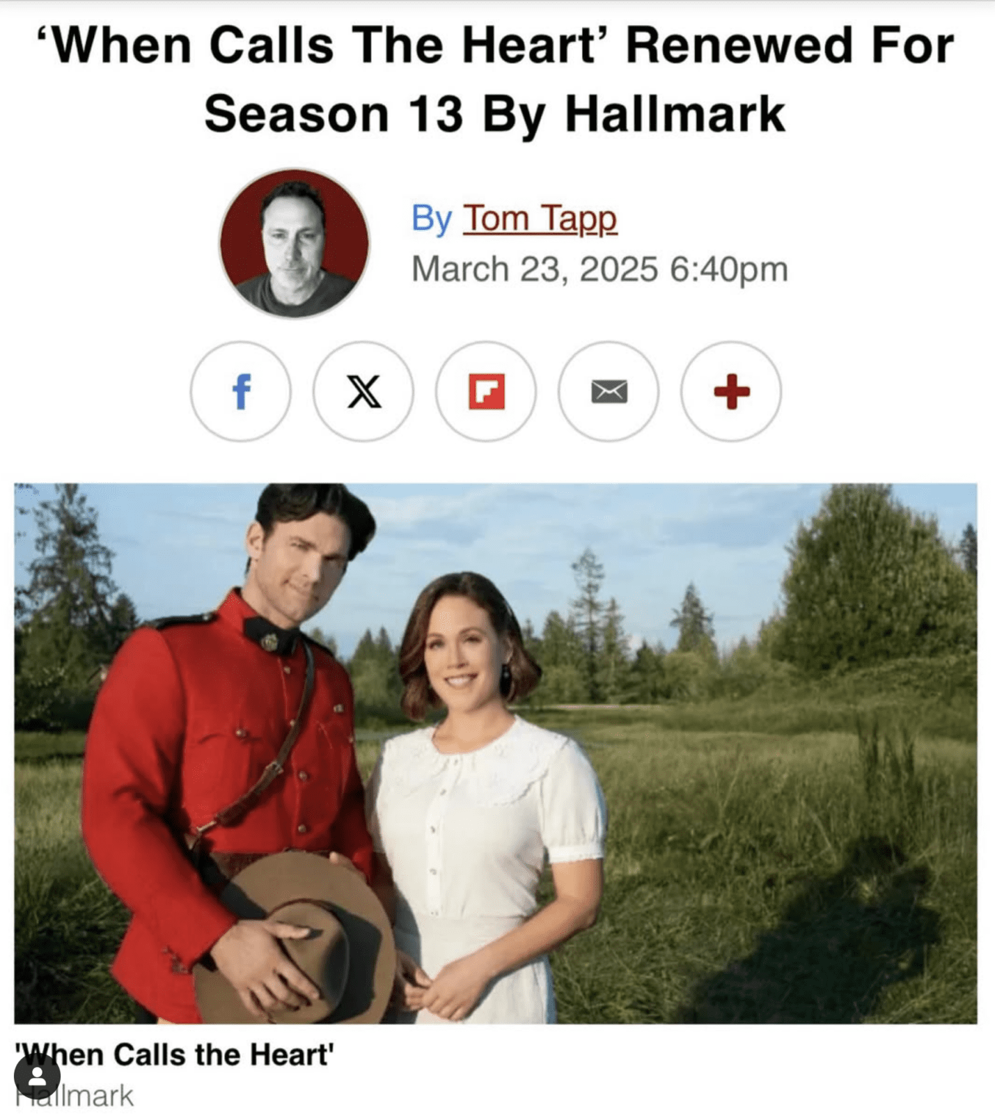995x1114 pixels.
Task: Share the article on X
Action: click(x=363, y=391)
